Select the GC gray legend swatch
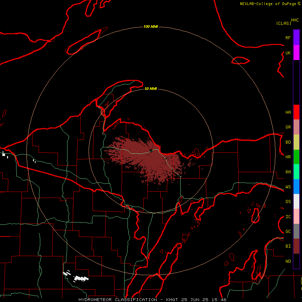Image resolution: width=302 pixels, height=302 pixels. coord(296,231)
